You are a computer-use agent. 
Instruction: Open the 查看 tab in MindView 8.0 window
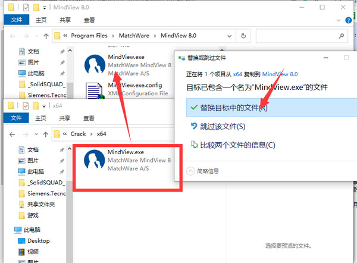89,20
